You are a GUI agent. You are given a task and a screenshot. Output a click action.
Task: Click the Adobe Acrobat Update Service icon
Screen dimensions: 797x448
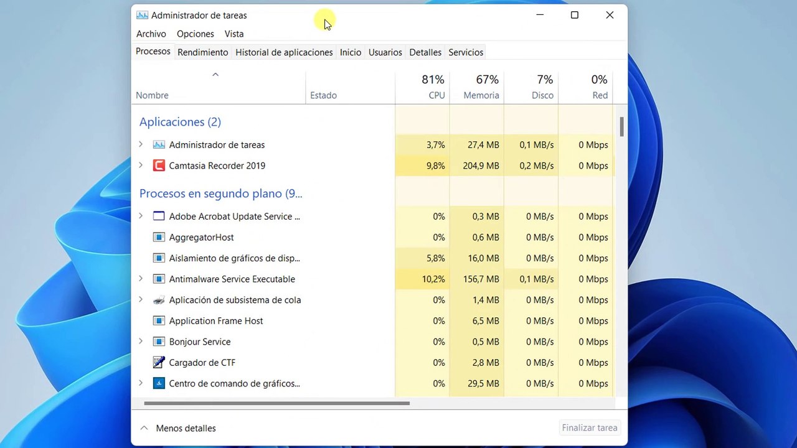pos(159,217)
